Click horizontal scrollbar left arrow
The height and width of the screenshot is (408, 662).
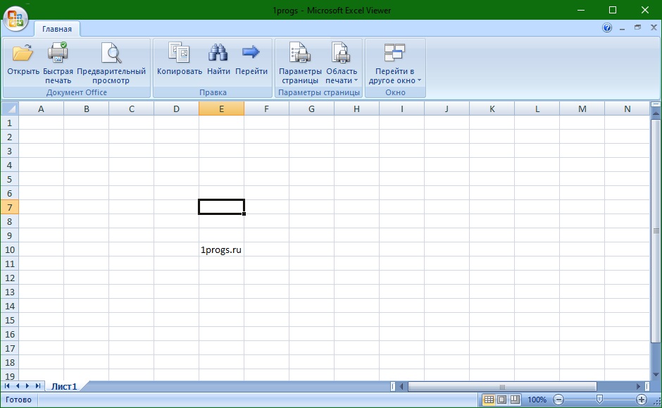click(401, 386)
